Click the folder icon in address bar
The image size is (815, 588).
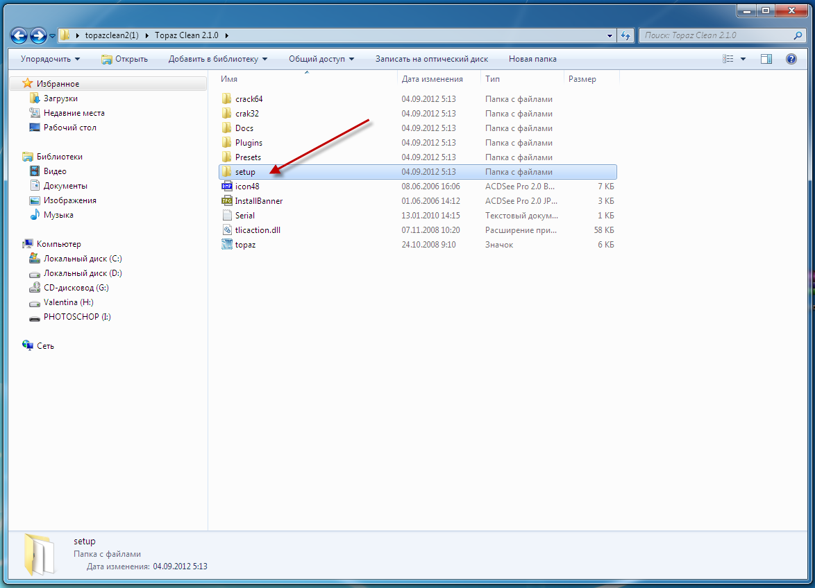click(65, 35)
